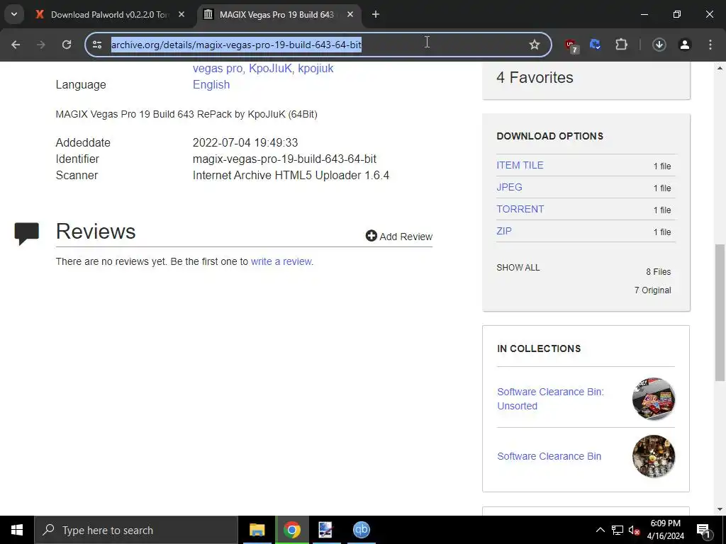Click scrollbar down arrow
726x544 pixels.
click(720, 509)
